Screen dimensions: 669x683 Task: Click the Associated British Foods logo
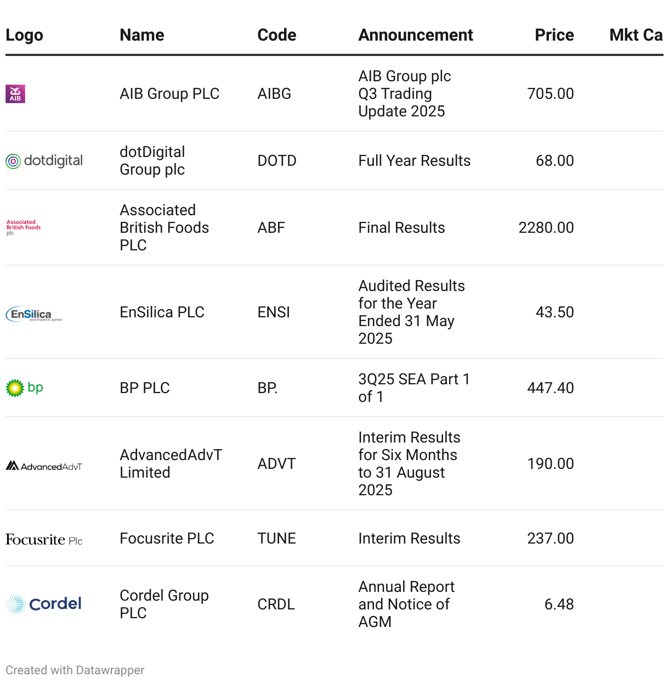tap(24, 227)
